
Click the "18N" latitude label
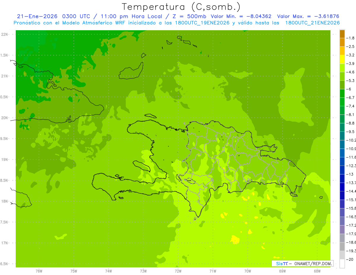[5, 201]
